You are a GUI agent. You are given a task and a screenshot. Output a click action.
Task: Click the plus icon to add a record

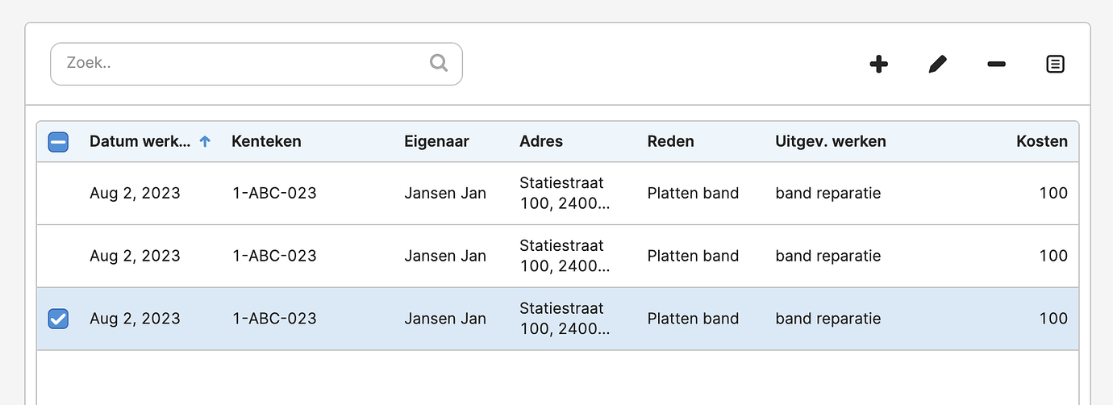(879, 65)
